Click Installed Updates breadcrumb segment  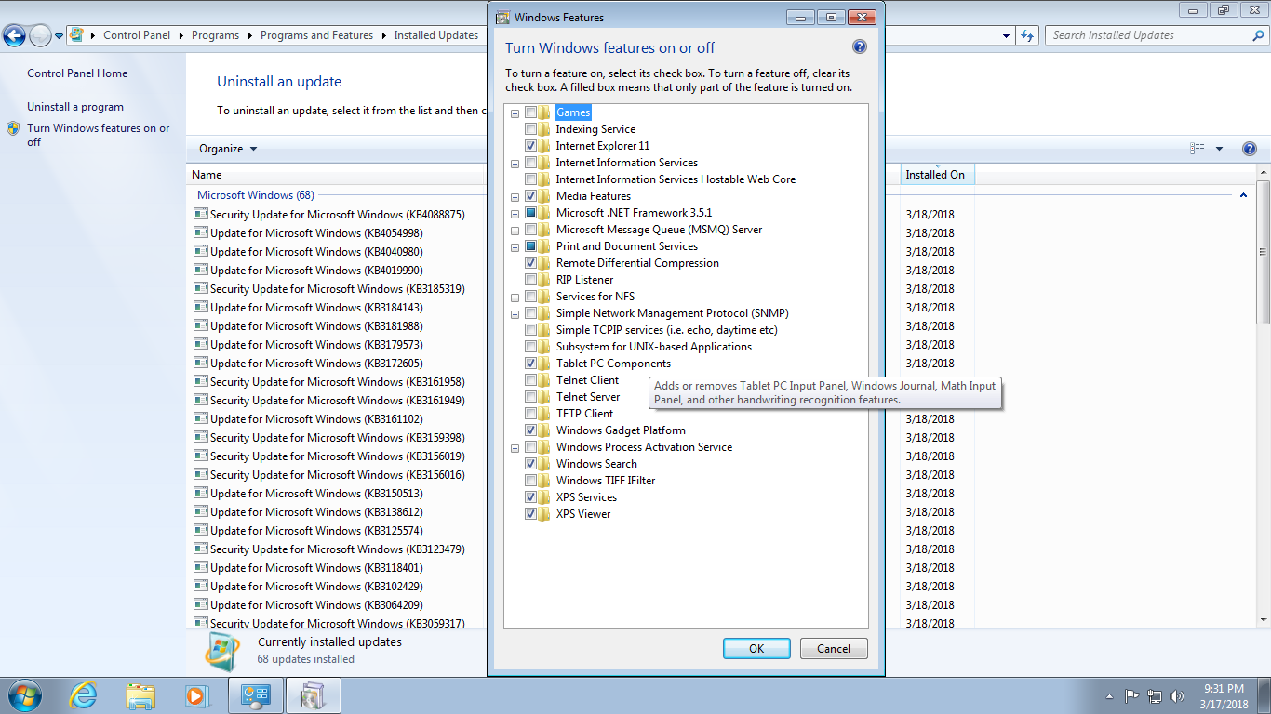click(435, 35)
